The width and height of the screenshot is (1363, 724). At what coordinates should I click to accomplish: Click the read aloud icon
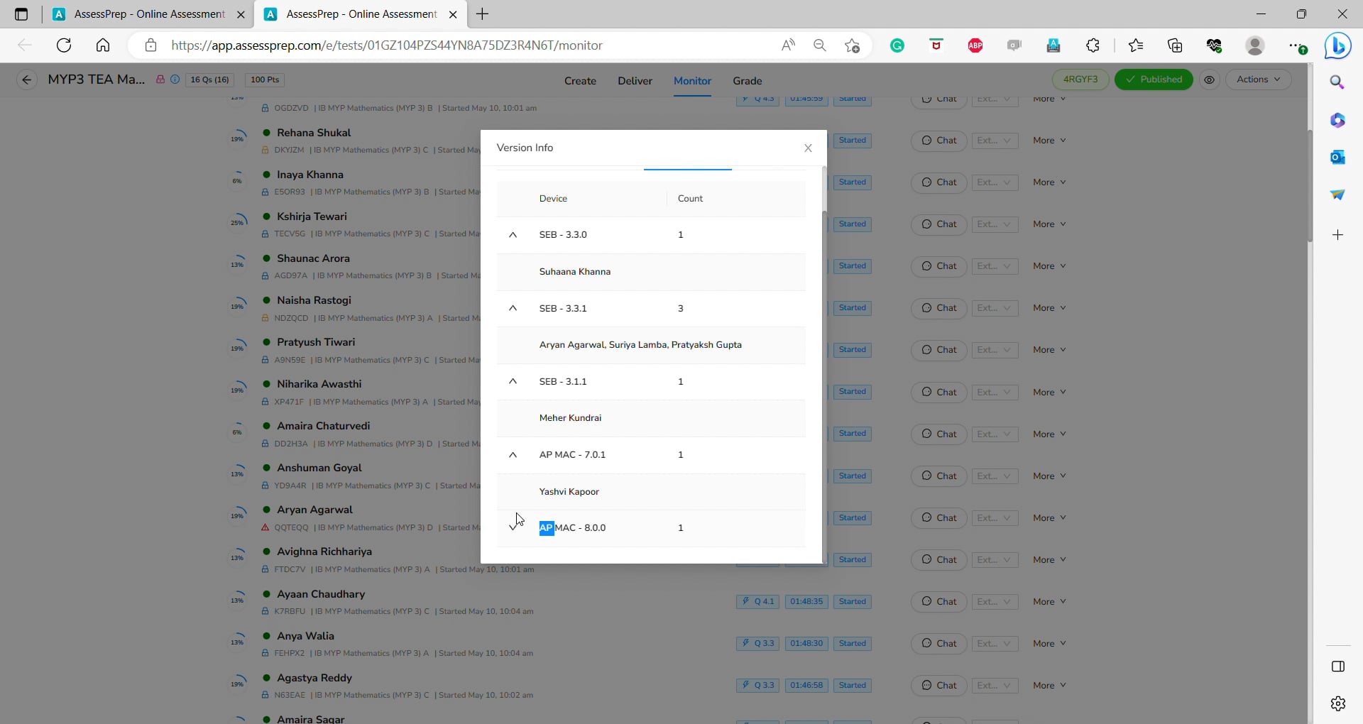pyautogui.click(x=788, y=45)
